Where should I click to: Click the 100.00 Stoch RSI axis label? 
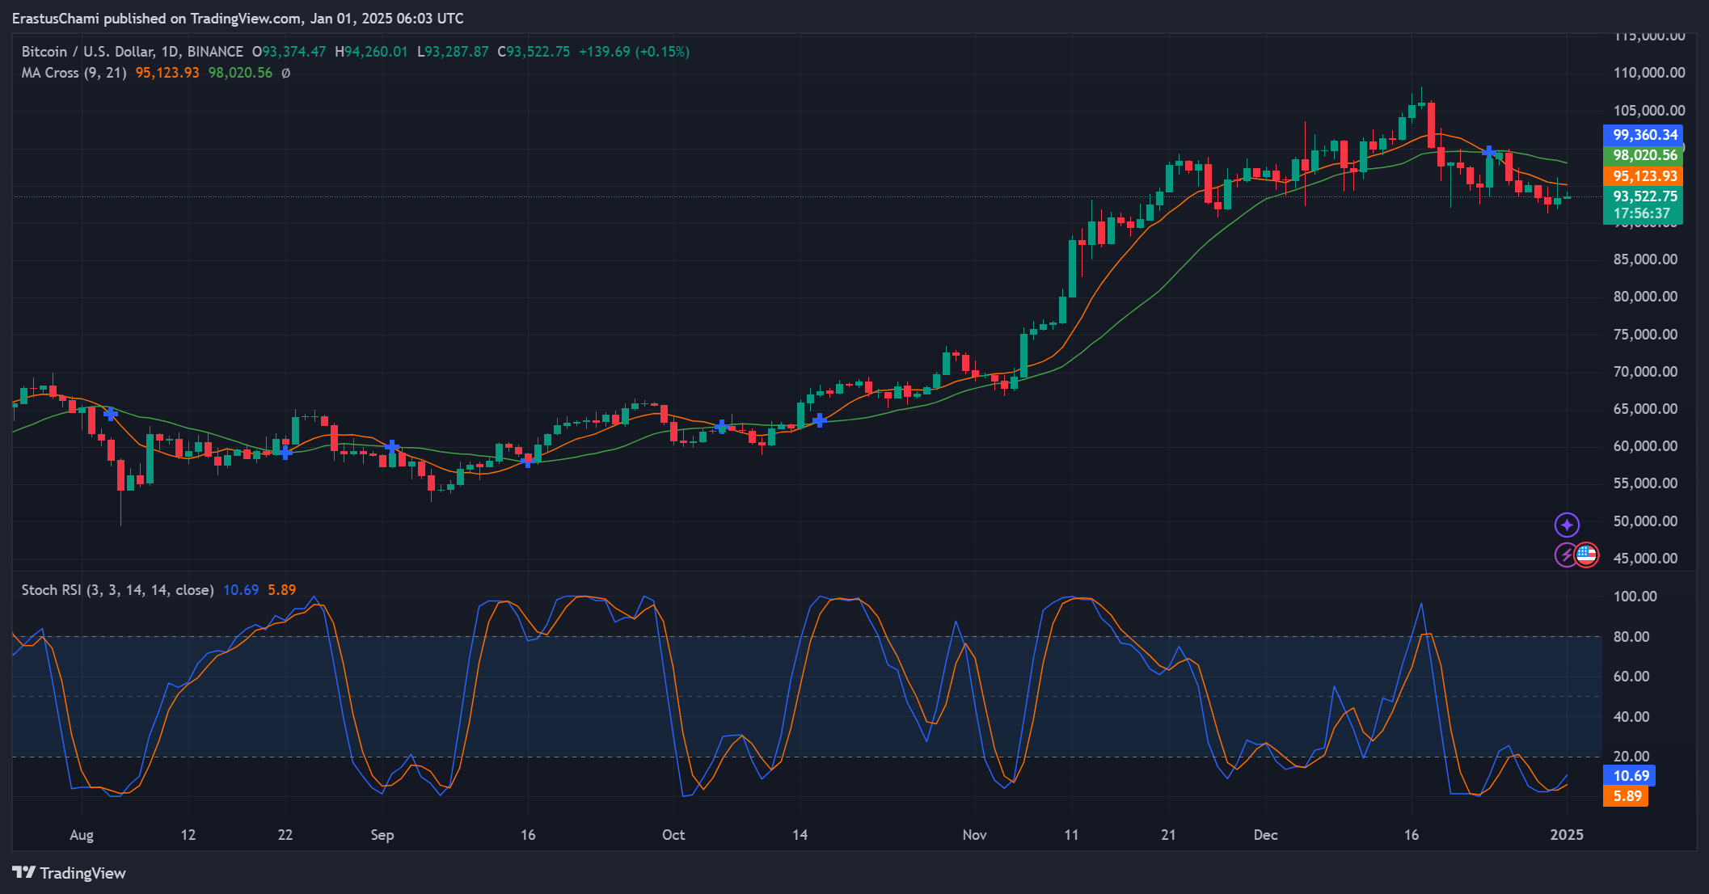click(1635, 597)
